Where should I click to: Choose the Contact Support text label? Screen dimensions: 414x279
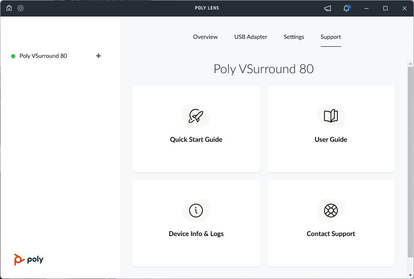[331, 234]
